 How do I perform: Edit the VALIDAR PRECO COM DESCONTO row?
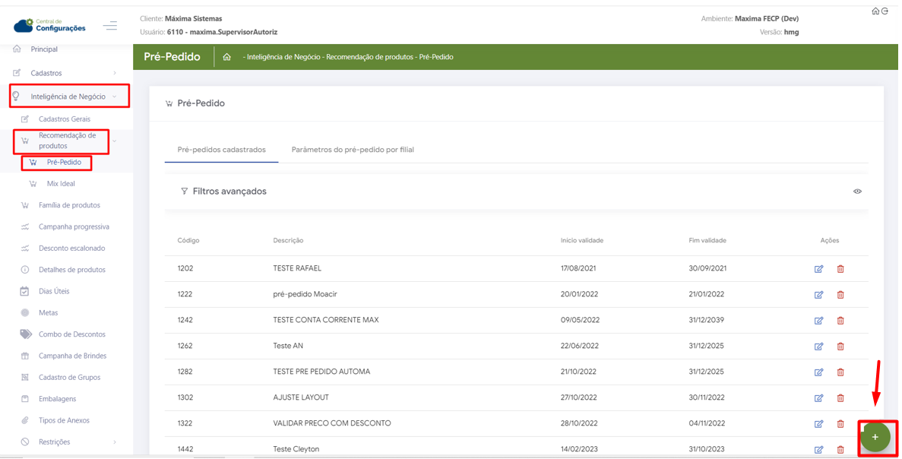pyautogui.click(x=818, y=424)
